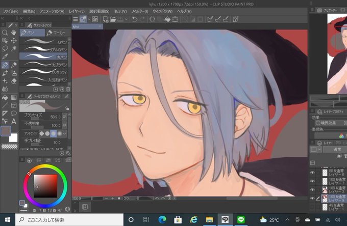347x226 pixels.
Task: Collapse the tool palette double chevron
Action: coord(3,18)
